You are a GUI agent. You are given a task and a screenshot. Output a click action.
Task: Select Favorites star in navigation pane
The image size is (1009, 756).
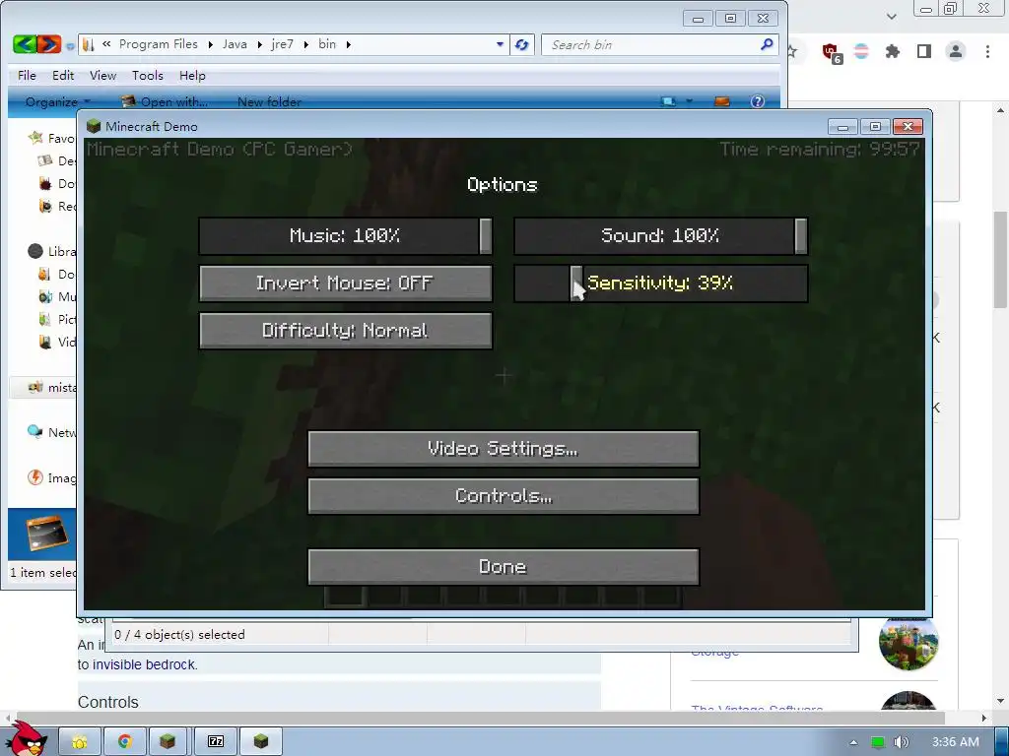pos(36,138)
